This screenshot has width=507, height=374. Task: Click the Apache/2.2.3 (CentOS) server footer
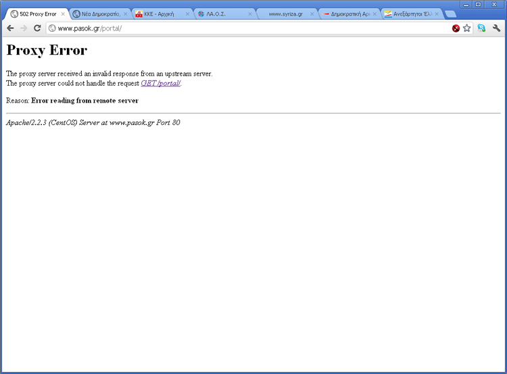point(93,122)
